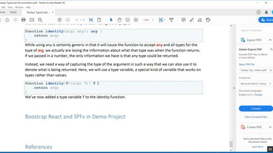This screenshot has width=273, height=153.
Task: Bookmark this file with the star icon
Action: 7,20
